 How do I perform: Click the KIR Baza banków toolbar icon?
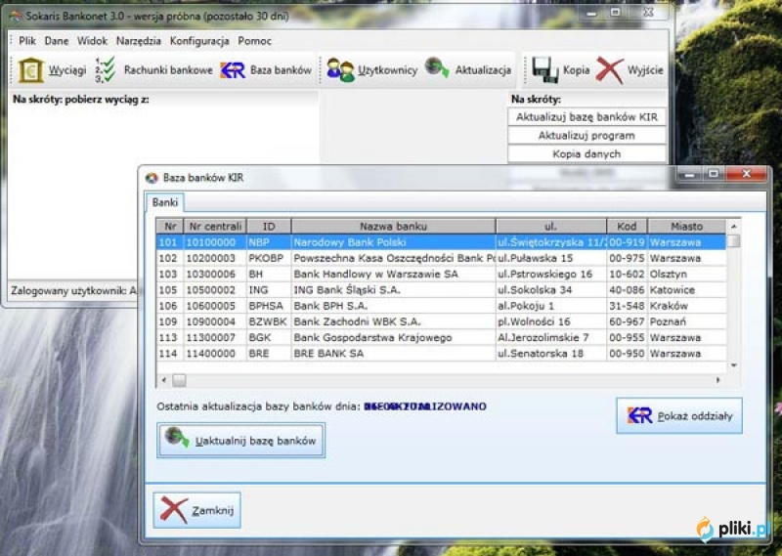point(233,70)
